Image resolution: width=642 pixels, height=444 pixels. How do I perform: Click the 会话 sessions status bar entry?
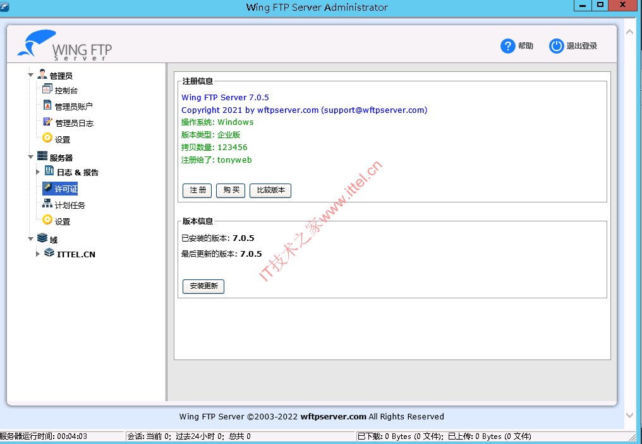pos(189,436)
